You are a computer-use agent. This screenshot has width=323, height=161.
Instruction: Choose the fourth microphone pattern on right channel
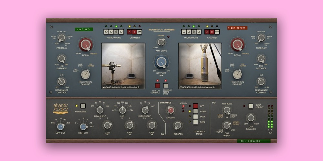click(x=199, y=32)
